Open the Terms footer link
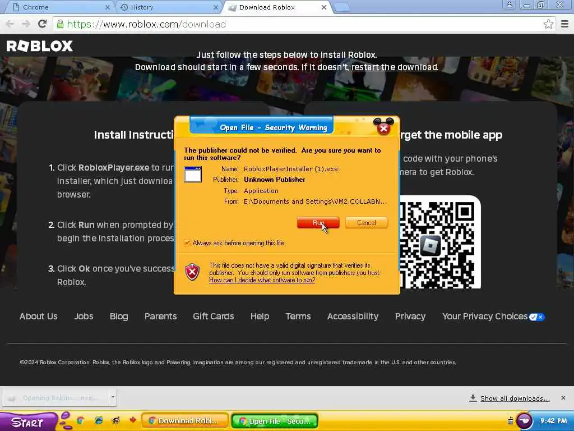 pyautogui.click(x=298, y=317)
